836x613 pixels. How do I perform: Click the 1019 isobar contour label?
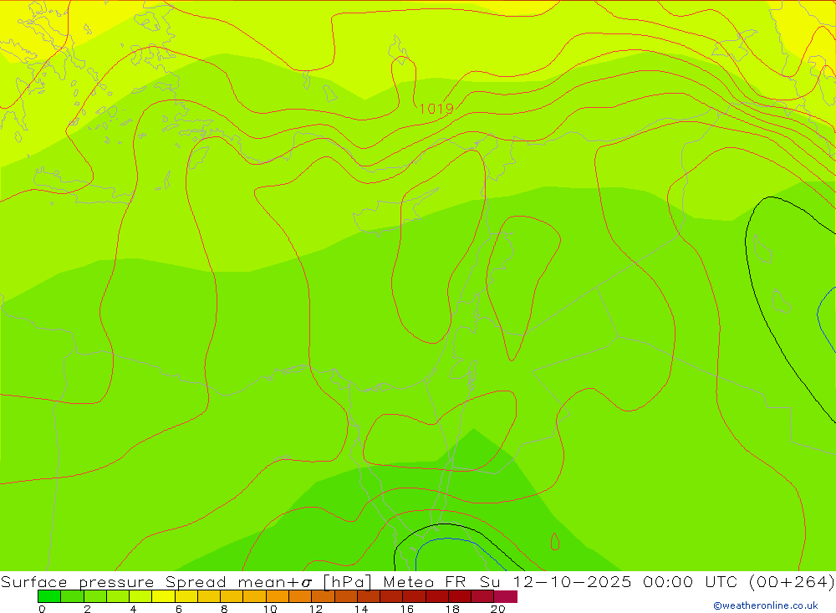(436, 109)
